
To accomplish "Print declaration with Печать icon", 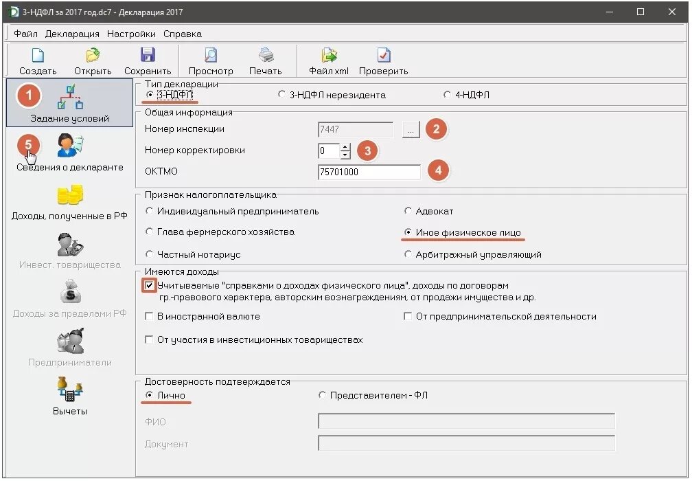I will tap(266, 55).
